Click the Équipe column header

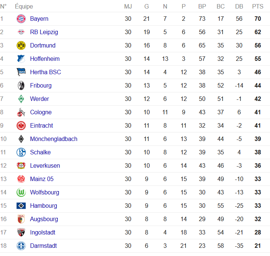[24, 6]
